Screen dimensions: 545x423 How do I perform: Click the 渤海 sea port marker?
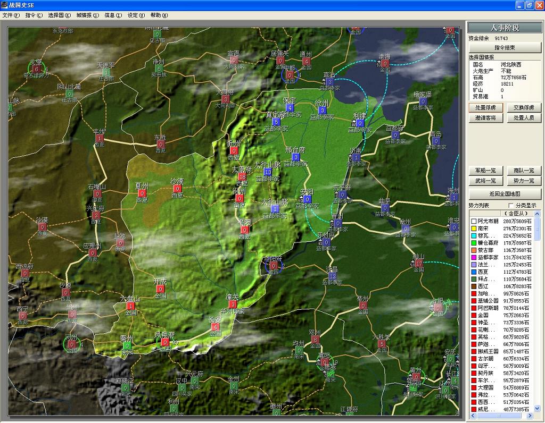(x=385, y=63)
